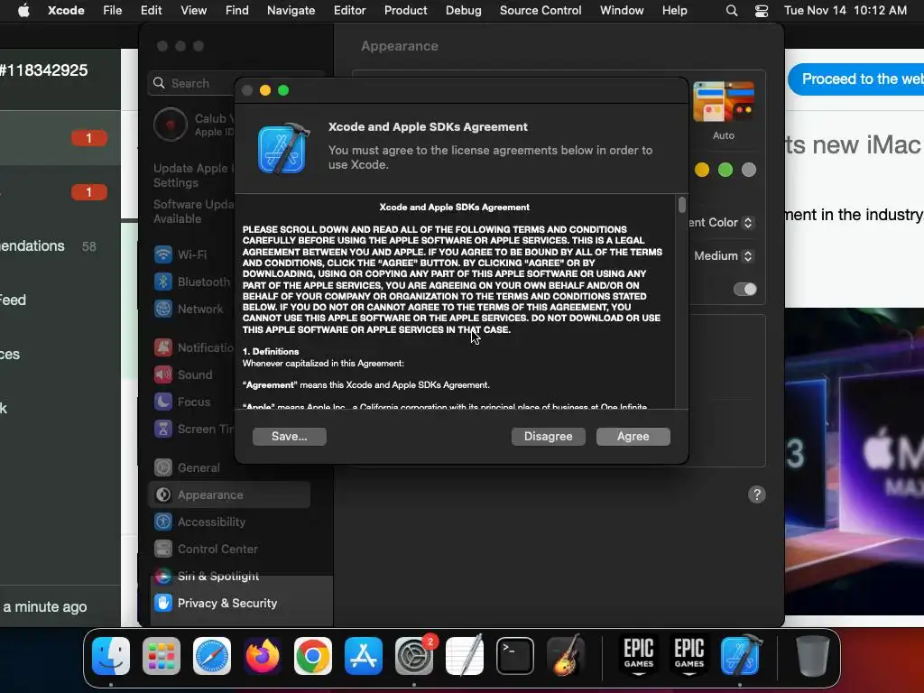Open the Product menu

405,10
